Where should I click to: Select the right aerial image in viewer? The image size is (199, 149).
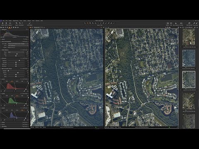pyautogui.click(x=142, y=77)
